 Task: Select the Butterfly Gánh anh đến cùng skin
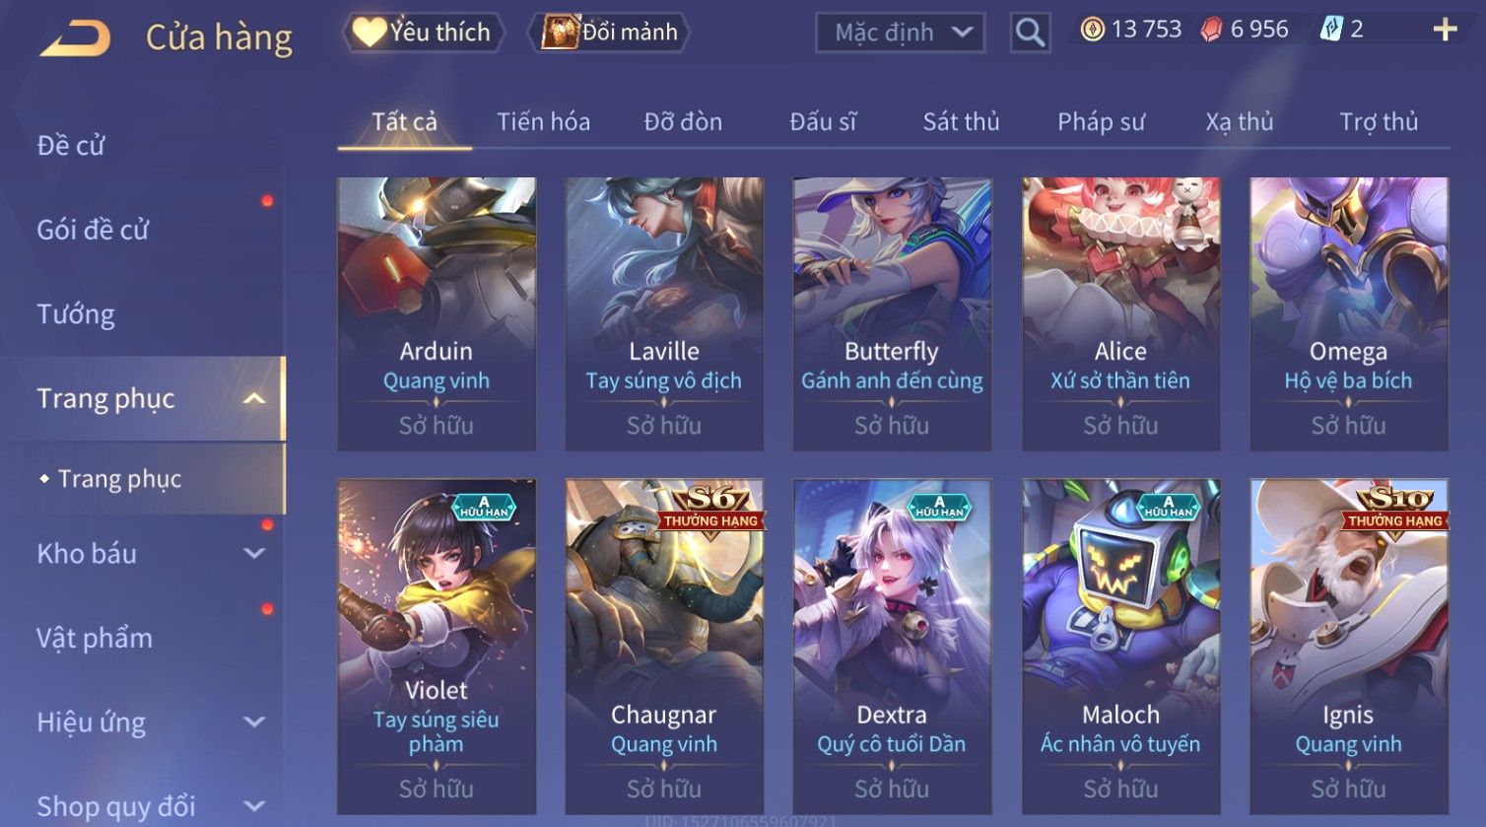pos(892,313)
